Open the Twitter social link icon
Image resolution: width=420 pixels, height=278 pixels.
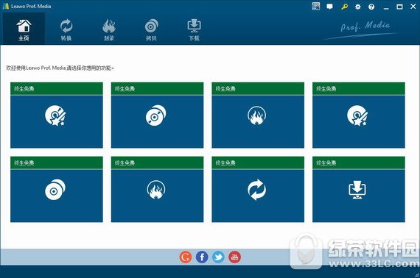[x=218, y=257]
